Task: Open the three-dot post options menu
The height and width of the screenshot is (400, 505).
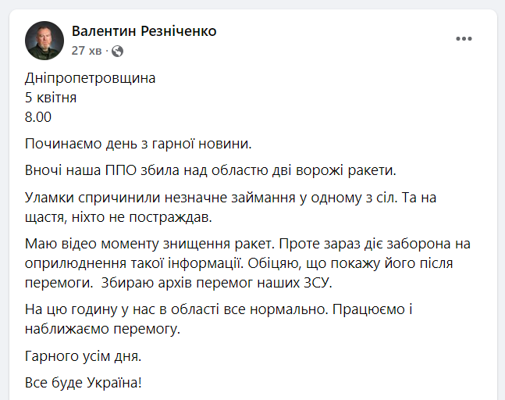Action: (x=464, y=39)
